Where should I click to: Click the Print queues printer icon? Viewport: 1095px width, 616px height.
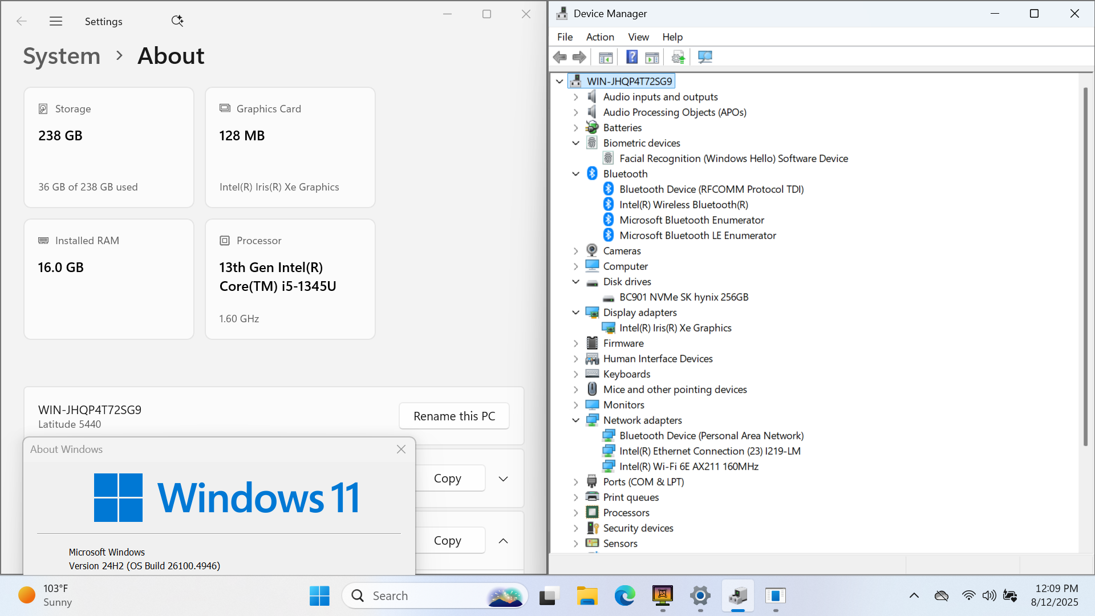point(592,497)
